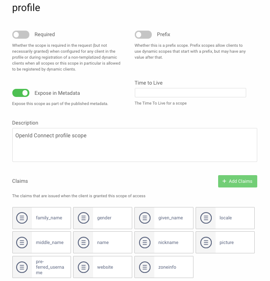Click the drag handle icon for nickname claim

coord(145,242)
